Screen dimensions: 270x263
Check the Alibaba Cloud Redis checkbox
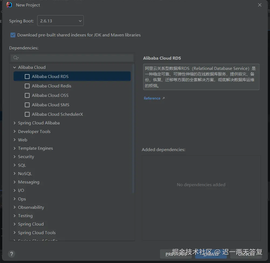(x=27, y=86)
